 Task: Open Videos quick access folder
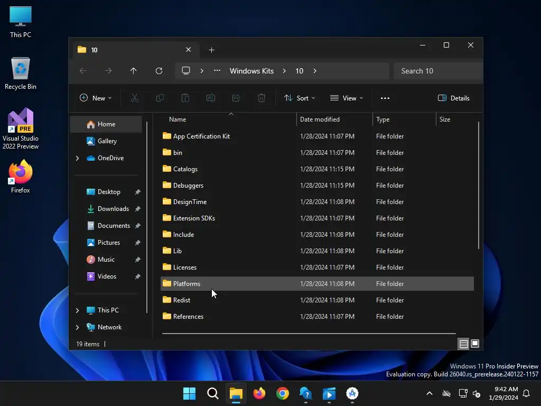[x=106, y=276]
